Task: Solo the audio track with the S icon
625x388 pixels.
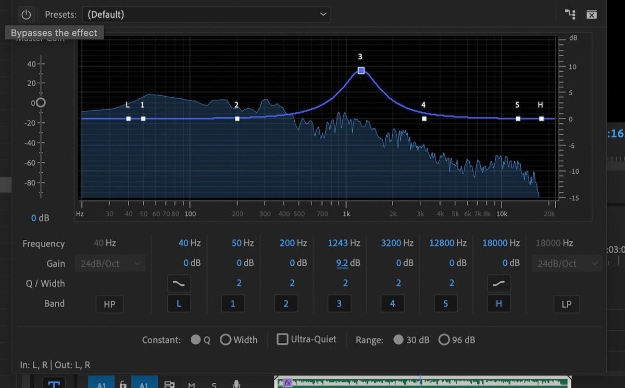Action: [x=214, y=384]
